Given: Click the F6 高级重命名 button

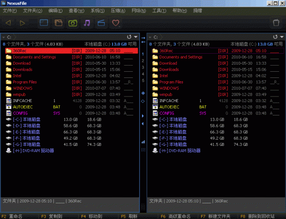Looking at the screenshot, I should click(x=175, y=216).
